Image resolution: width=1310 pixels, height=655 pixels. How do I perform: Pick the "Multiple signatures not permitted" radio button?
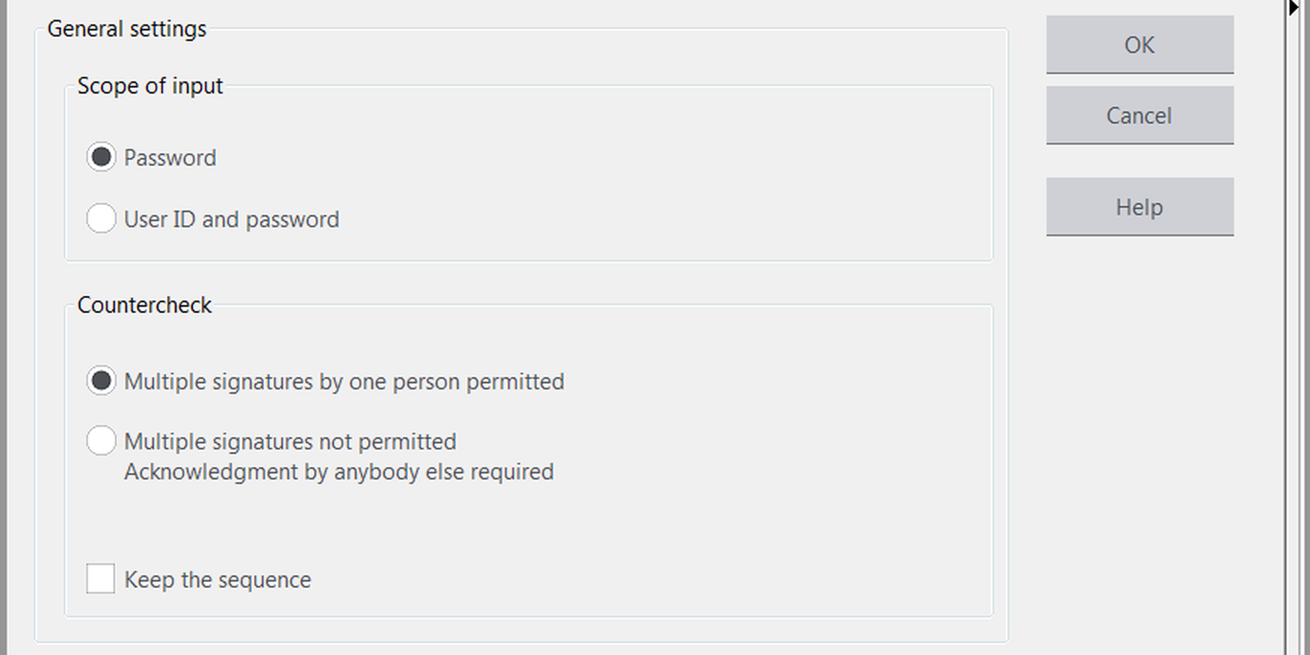(x=101, y=441)
